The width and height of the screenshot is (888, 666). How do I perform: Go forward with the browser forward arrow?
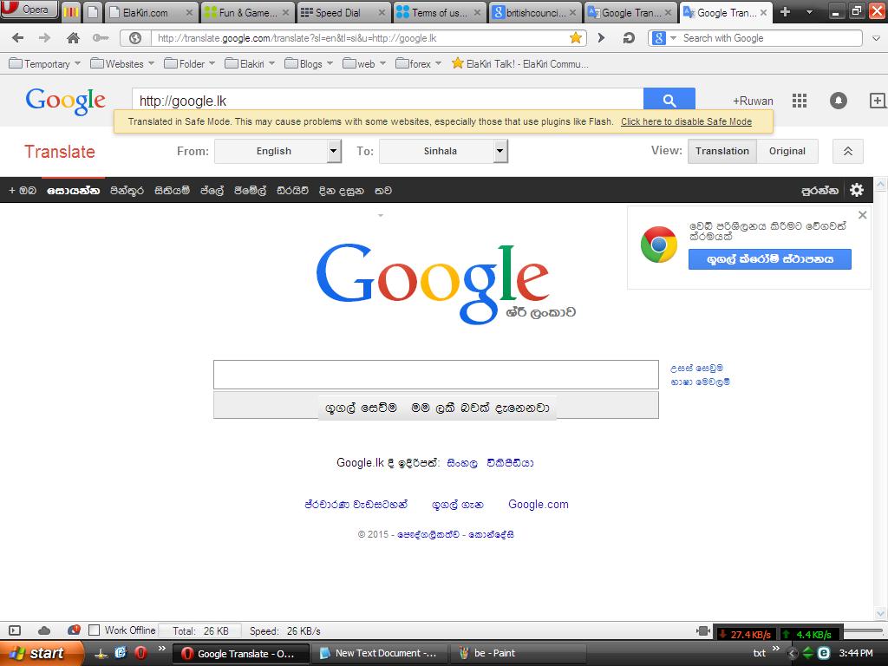(x=44, y=38)
